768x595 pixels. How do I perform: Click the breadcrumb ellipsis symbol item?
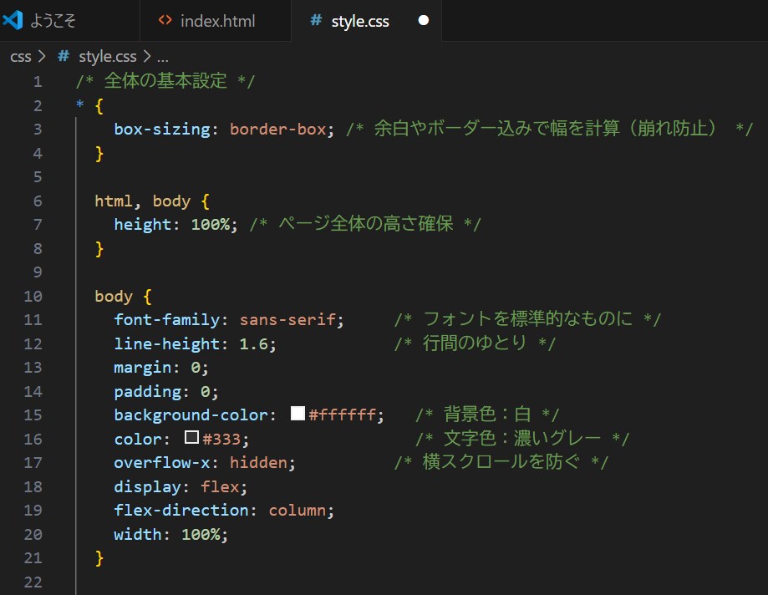coord(163,58)
